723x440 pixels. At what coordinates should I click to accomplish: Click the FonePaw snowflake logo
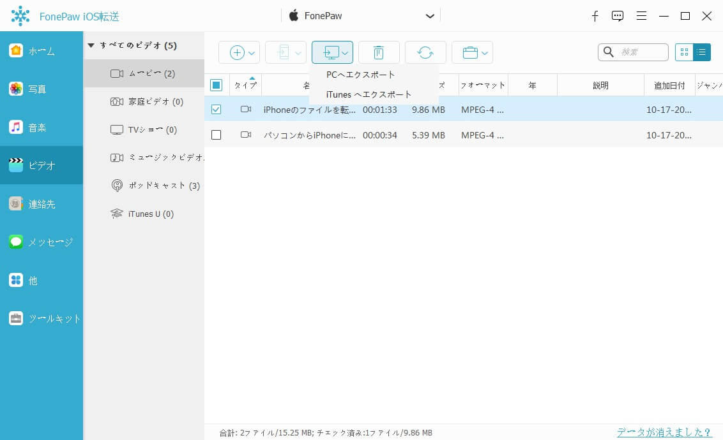pyautogui.click(x=20, y=16)
